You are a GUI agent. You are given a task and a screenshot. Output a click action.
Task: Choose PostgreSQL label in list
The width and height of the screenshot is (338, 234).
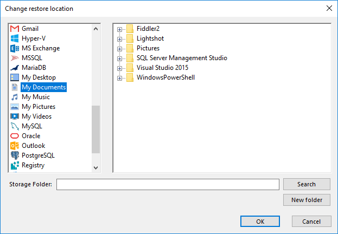tap(38, 155)
